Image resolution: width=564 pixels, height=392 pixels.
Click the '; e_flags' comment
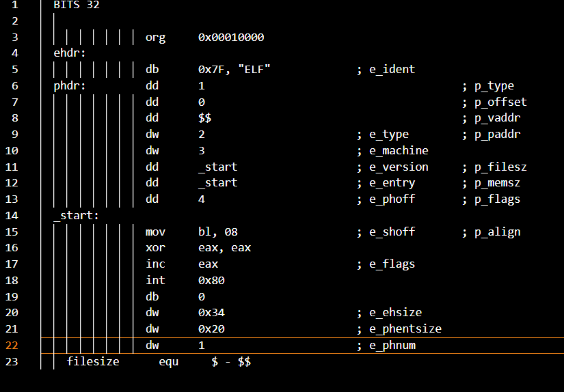[x=386, y=264]
